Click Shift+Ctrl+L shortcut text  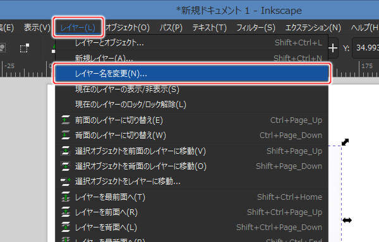(298, 43)
